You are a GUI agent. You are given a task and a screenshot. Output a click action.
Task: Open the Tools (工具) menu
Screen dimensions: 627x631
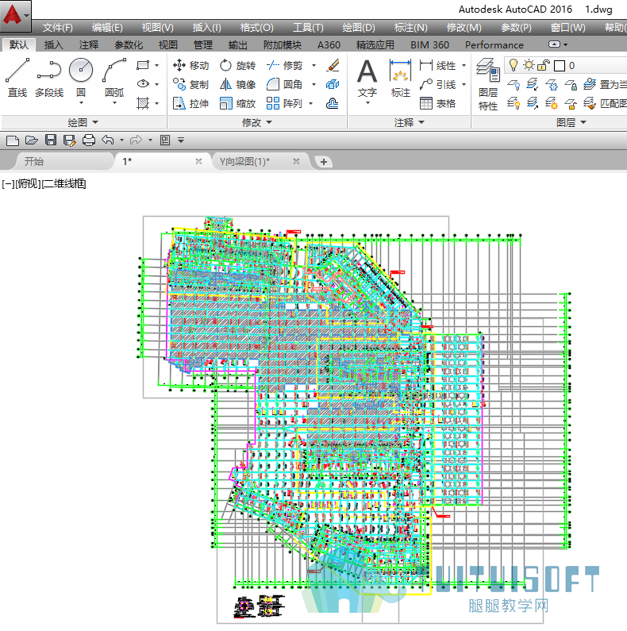[308, 28]
